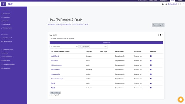185x104 pixels.
Task: Click the Query debug button
Action: [55, 93]
